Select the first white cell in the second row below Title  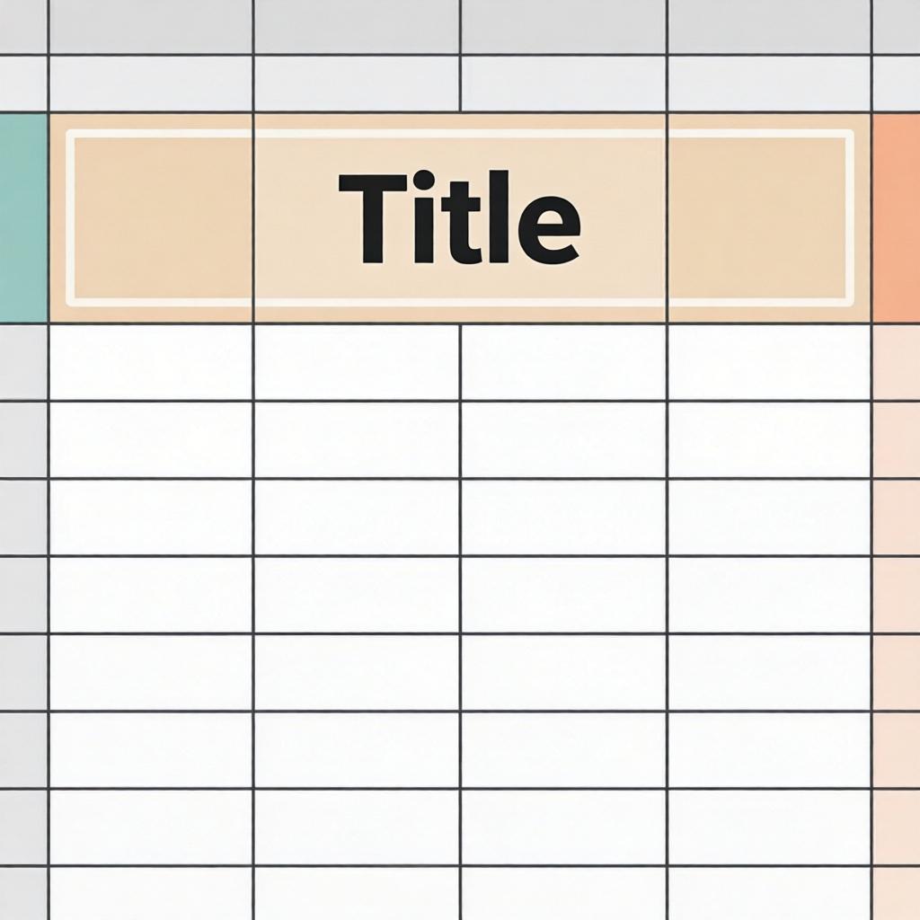150,439
